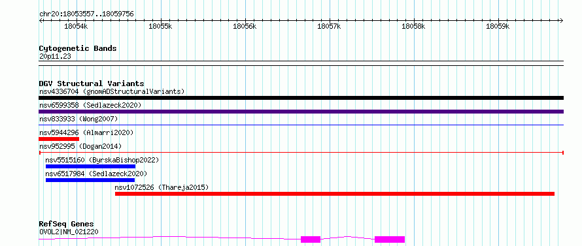Click the left arrow of the ruler
Image resolution: width=582 pixels, height=246 pixels.
41,20
